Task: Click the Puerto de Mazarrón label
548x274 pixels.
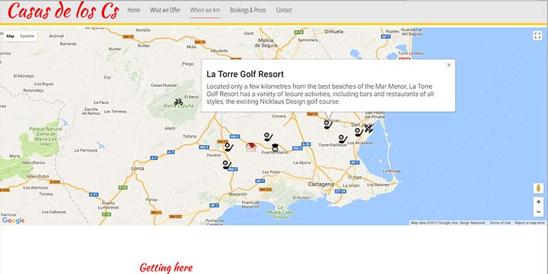Action: [250, 204]
